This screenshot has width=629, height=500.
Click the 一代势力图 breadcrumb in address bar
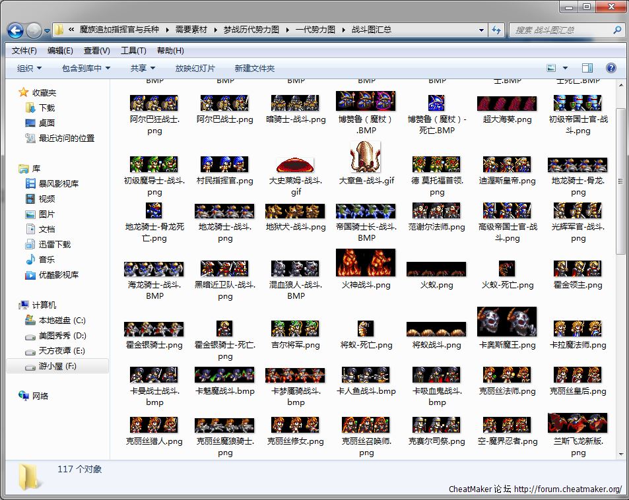click(315, 30)
